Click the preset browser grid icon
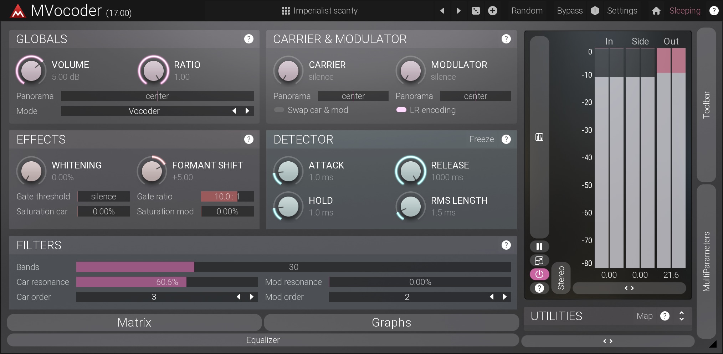 (x=286, y=11)
